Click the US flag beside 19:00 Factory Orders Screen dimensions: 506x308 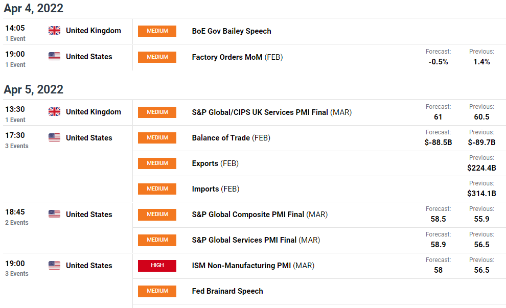(54, 56)
